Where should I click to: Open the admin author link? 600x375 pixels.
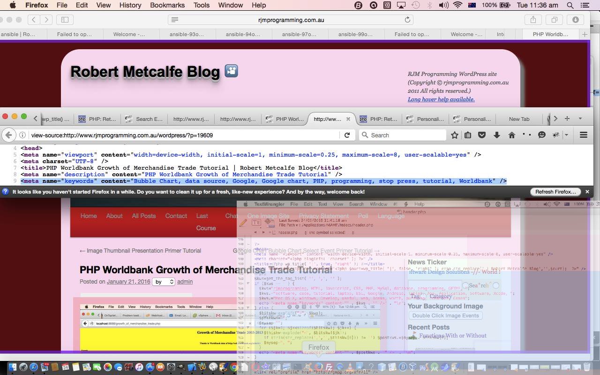coord(185,282)
